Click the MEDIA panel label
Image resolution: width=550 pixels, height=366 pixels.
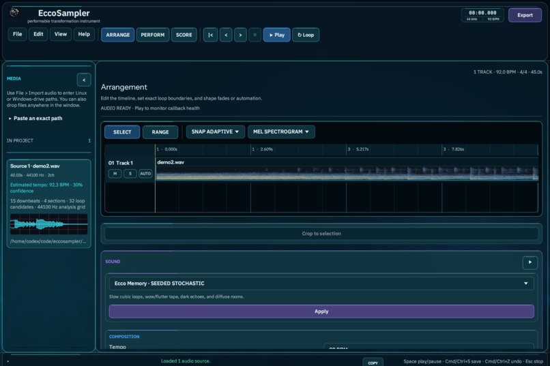14,78
